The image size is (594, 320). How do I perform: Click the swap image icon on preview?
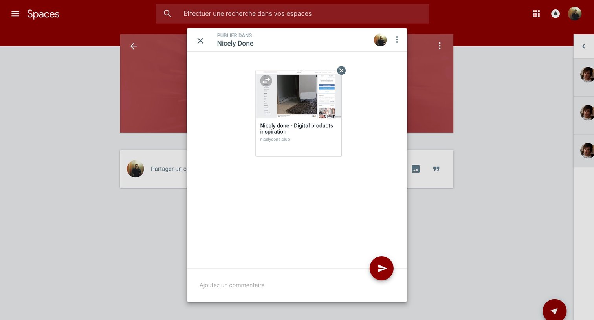pyautogui.click(x=266, y=81)
